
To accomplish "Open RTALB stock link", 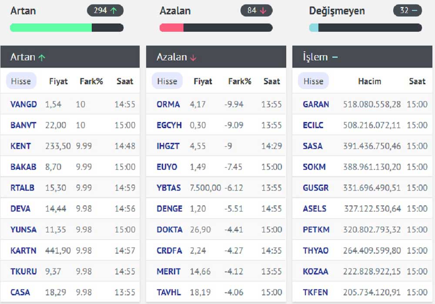I will click(22, 188).
